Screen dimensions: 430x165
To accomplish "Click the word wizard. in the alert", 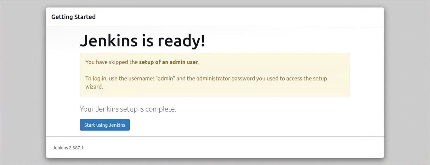I will coord(94,86).
